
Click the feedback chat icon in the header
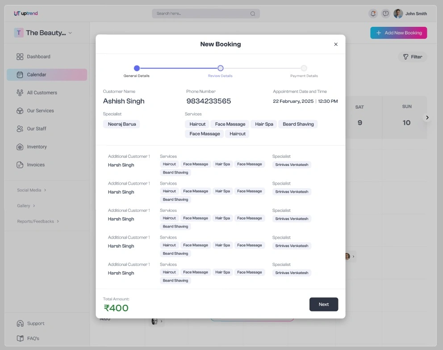tap(385, 13)
